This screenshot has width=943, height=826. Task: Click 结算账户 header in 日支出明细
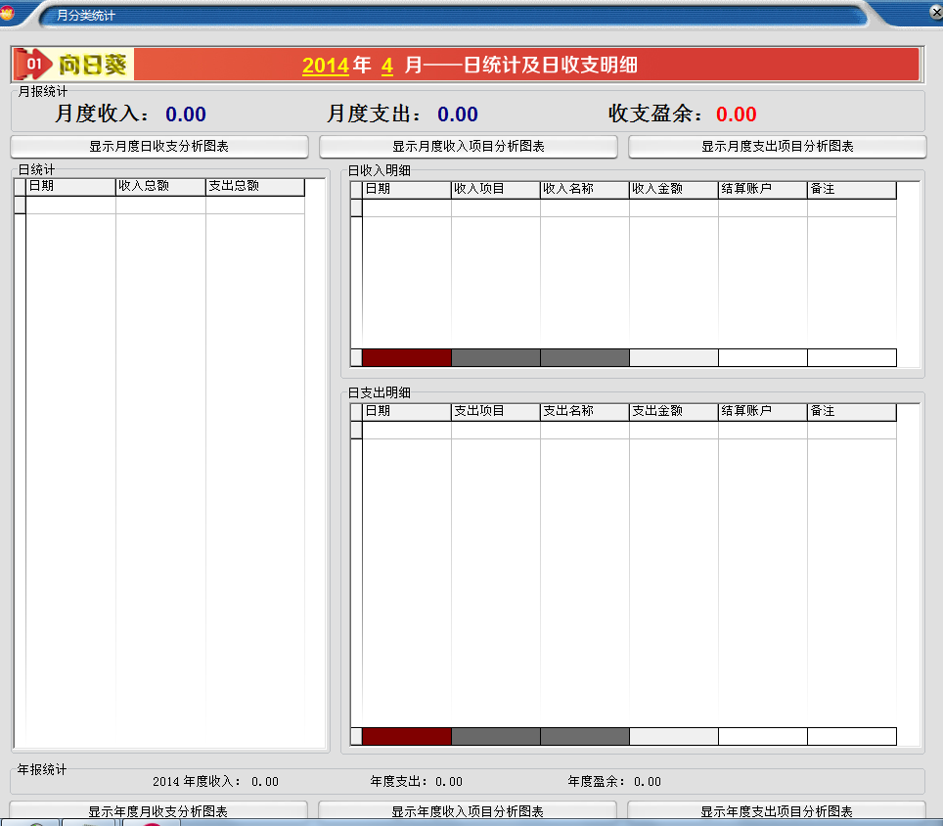pyautogui.click(x=762, y=412)
